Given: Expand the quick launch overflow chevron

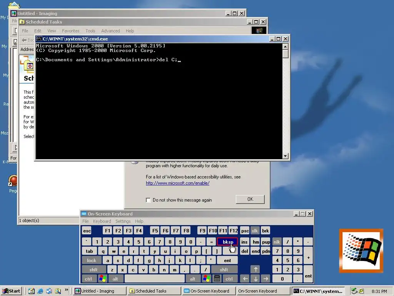Looking at the screenshot, I should click(66, 290).
